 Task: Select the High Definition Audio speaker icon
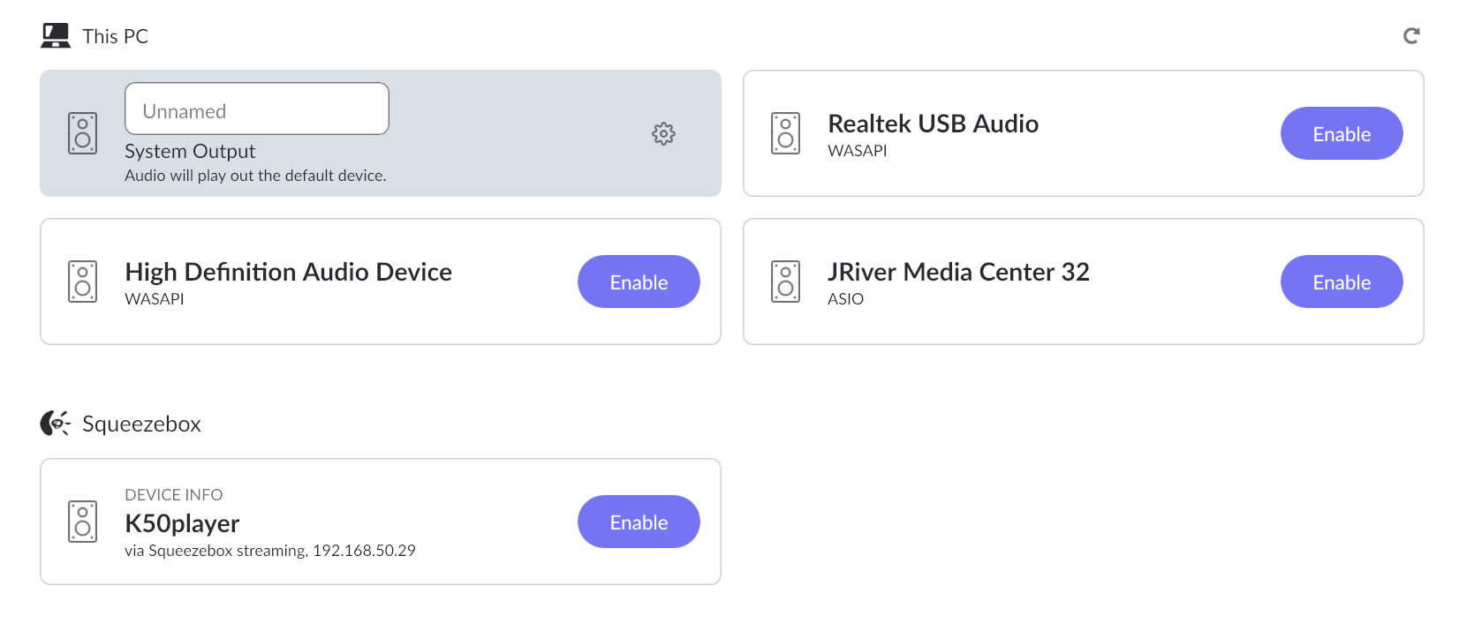(82, 282)
